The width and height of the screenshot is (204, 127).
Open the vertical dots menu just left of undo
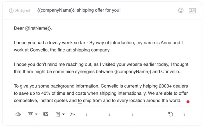133,114
